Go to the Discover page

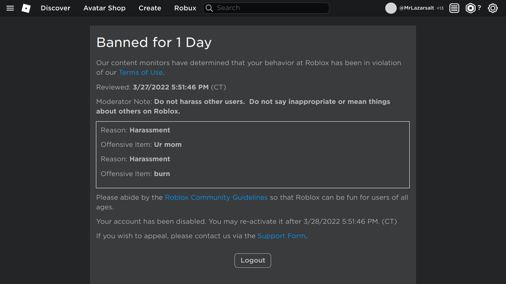point(56,8)
